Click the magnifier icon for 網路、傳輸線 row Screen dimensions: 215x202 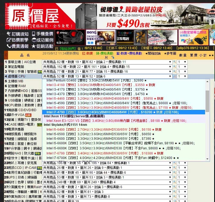174,192
